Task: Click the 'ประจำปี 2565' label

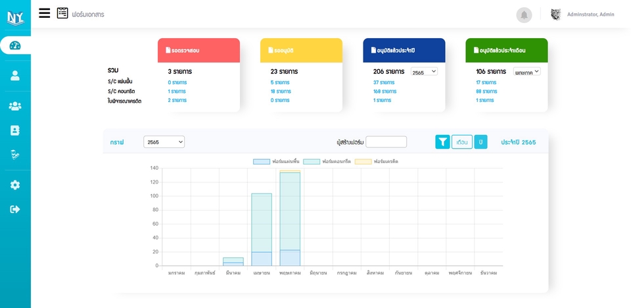Action: [x=519, y=142]
